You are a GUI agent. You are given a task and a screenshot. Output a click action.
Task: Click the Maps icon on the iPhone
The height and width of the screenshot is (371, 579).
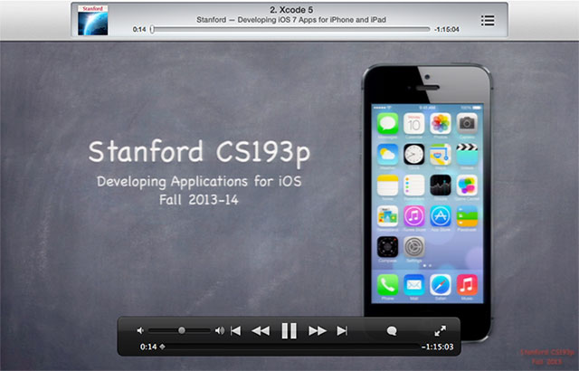(441, 155)
